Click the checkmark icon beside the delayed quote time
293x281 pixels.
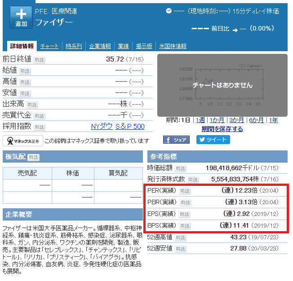pyautogui.click(x=169, y=11)
